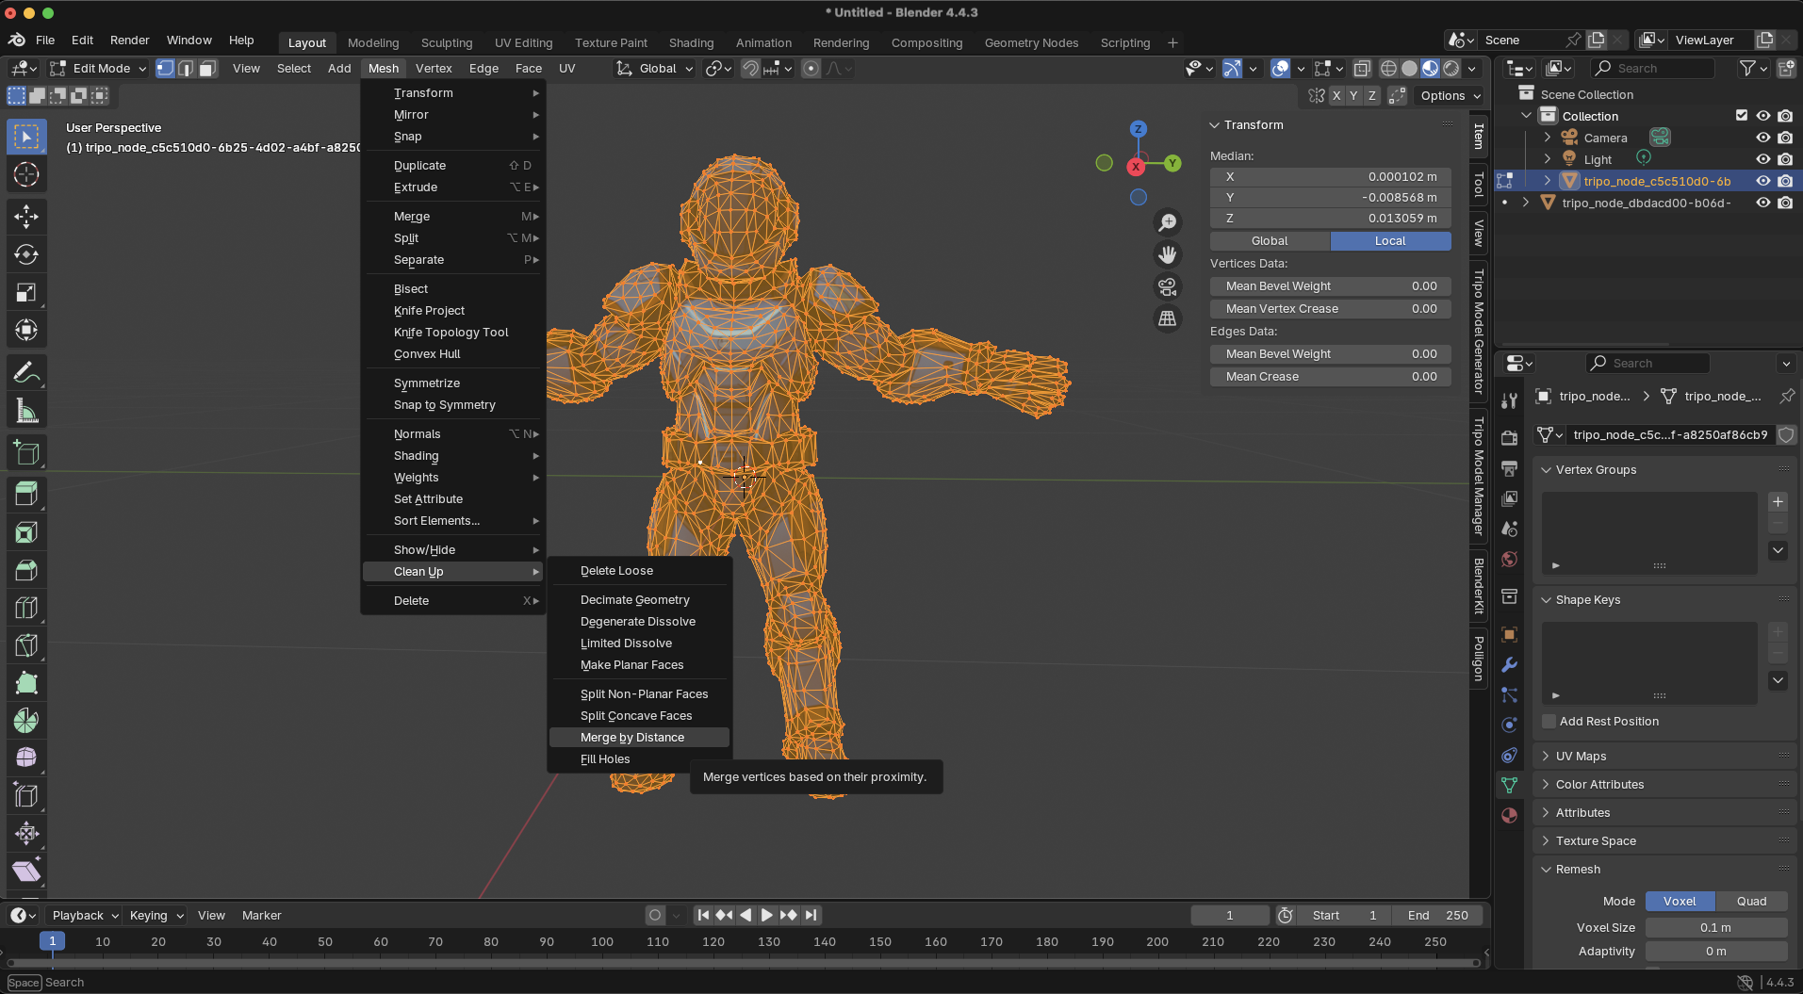1803x994 pixels.
Task: Open the Edit Mode dropdown
Action: (x=100, y=69)
